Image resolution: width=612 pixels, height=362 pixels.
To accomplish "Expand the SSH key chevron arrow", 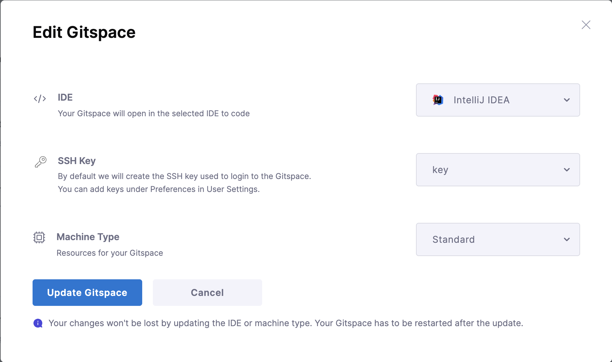I will click(567, 170).
